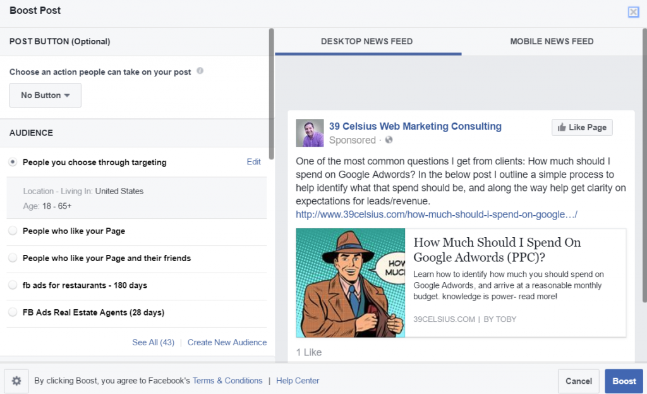
Task: Edit the targeting audience
Action: pyautogui.click(x=253, y=162)
